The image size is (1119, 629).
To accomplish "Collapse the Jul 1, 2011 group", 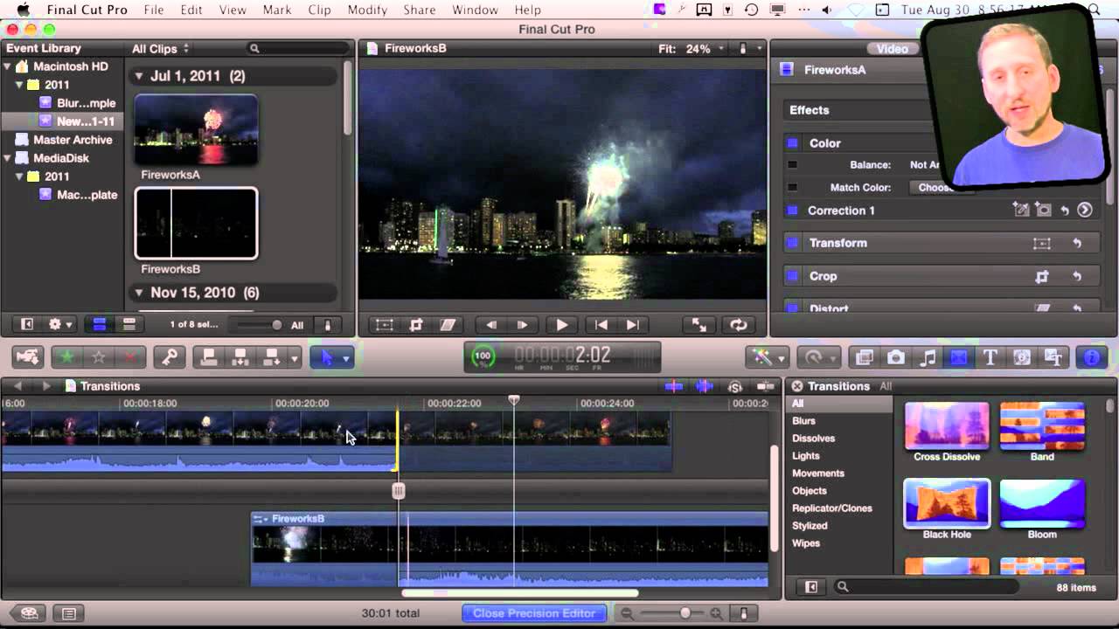I will tap(138, 76).
